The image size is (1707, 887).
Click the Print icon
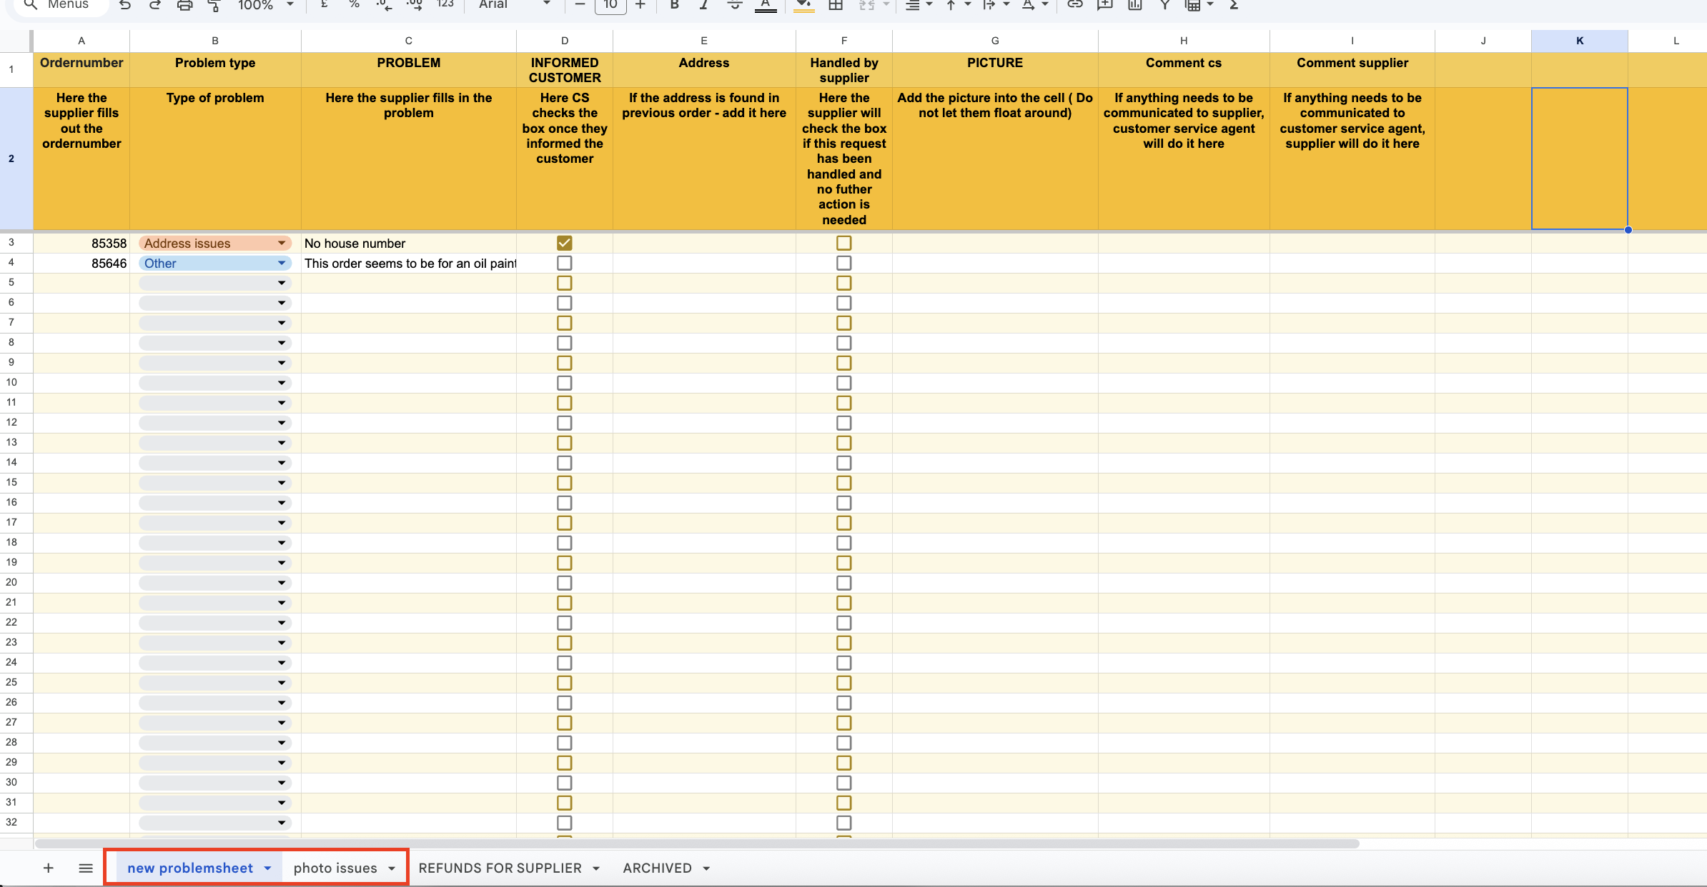click(x=184, y=5)
